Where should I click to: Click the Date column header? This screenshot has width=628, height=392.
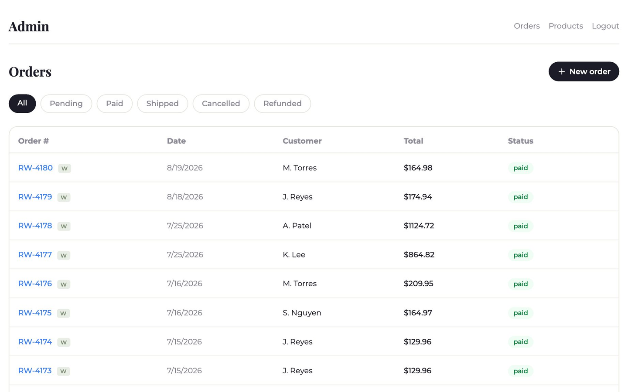pyautogui.click(x=176, y=141)
